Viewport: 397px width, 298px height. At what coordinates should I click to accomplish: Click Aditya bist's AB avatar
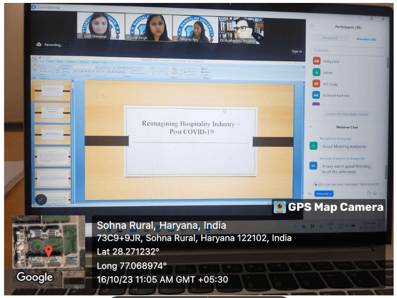(316, 61)
